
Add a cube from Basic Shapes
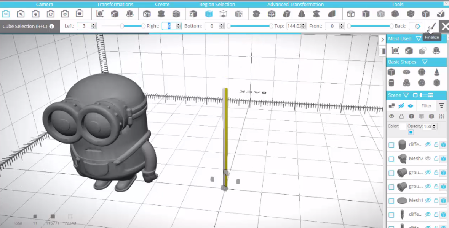pyautogui.click(x=391, y=72)
